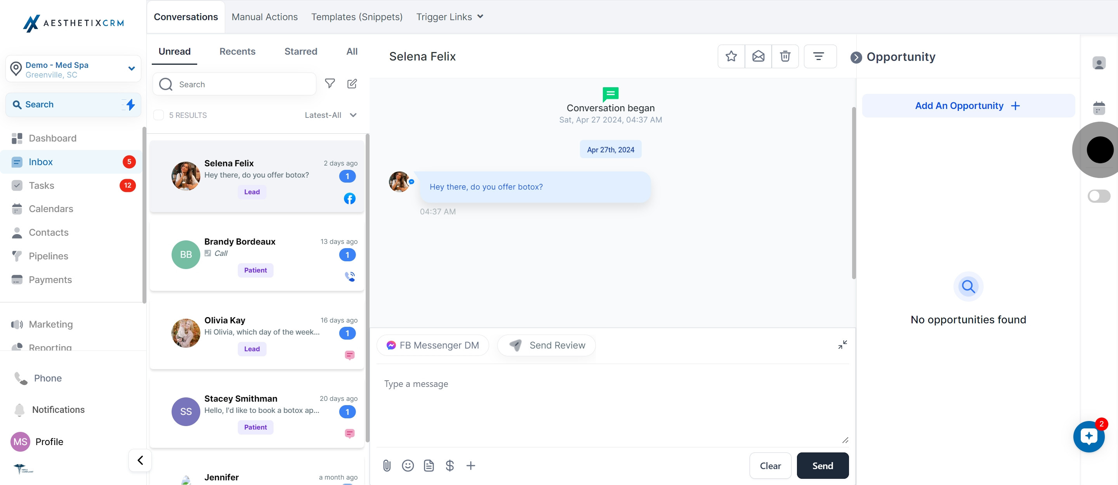Viewport: 1118px width, 485px height.
Task: Delete conversation using trash icon
Action: pyautogui.click(x=785, y=56)
